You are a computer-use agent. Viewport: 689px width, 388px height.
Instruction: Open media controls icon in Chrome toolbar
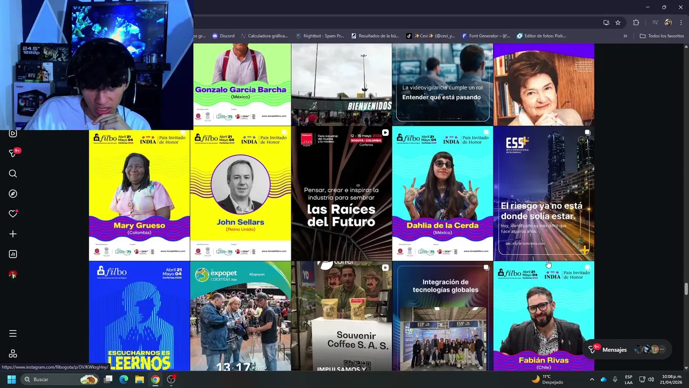click(x=655, y=23)
